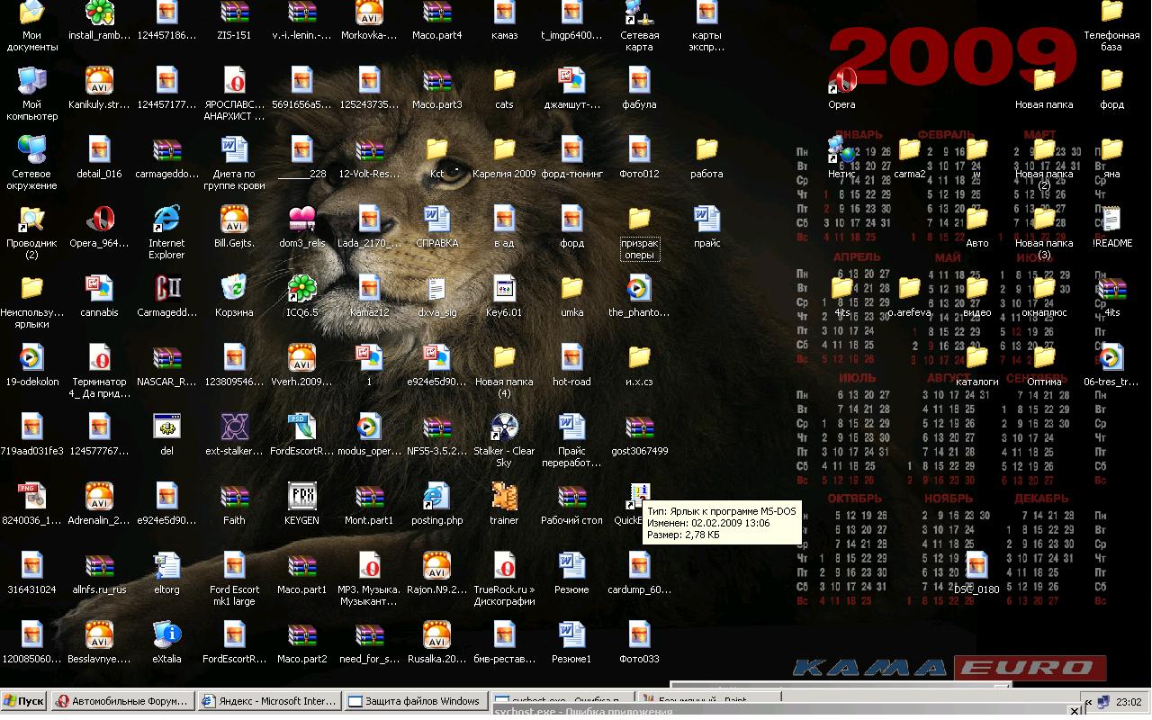Click the Пуск start button
The image size is (1152, 720).
coord(24,701)
